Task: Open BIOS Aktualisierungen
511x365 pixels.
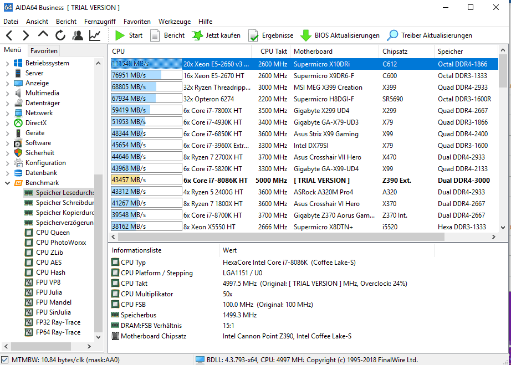Action: pos(340,35)
